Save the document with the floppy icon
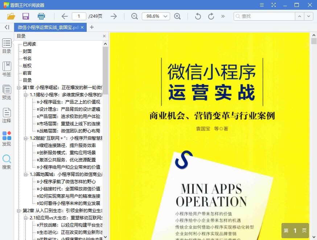317x240 pixels. click(26, 16)
